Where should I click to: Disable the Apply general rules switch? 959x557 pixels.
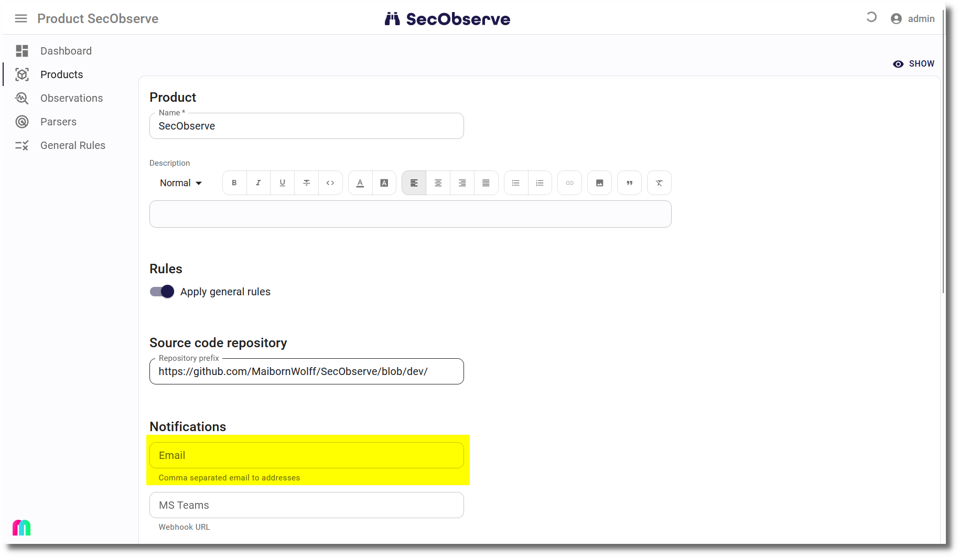162,292
